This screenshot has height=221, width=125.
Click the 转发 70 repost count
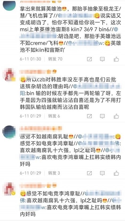tap(55, 59)
